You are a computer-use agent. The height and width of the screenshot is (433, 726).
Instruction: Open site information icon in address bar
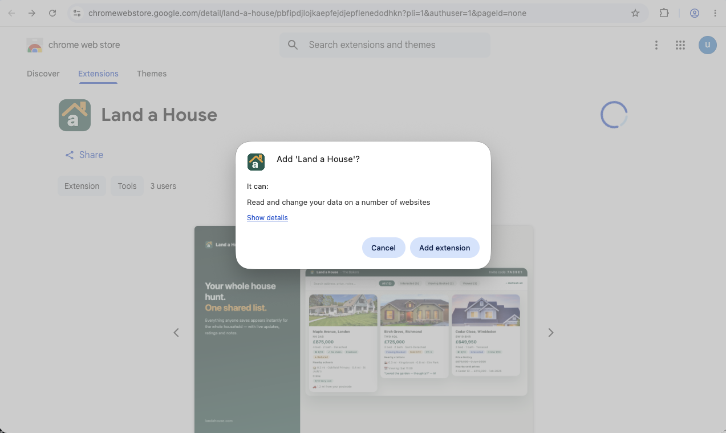pos(77,13)
